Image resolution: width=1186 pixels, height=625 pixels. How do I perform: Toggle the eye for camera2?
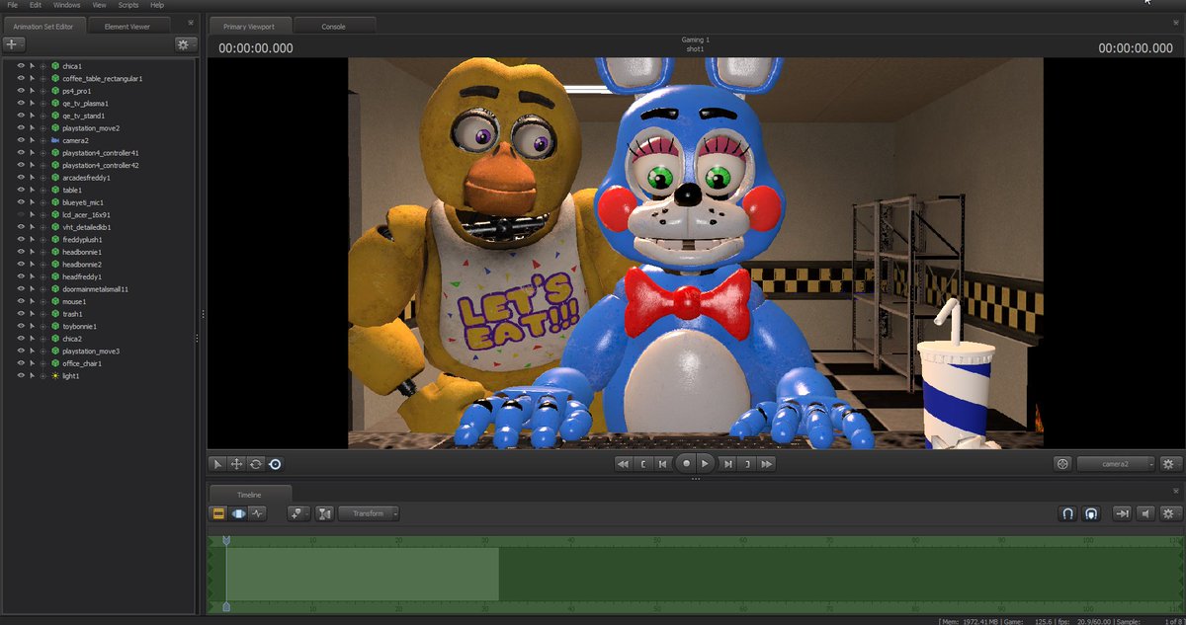pyautogui.click(x=20, y=140)
